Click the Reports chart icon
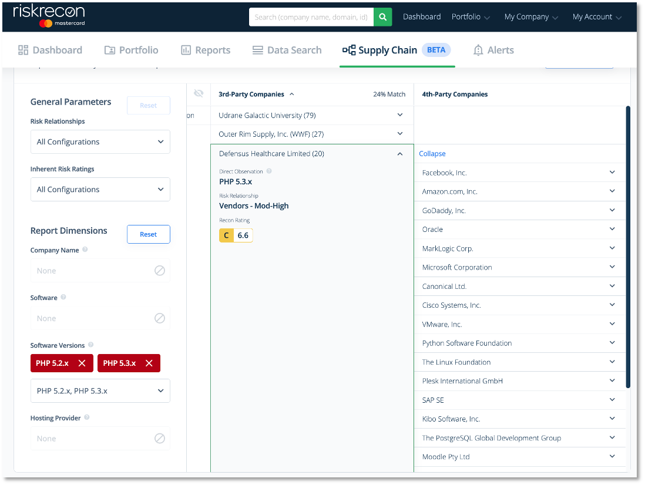This screenshot has width=645, height=485. [186, 50]
